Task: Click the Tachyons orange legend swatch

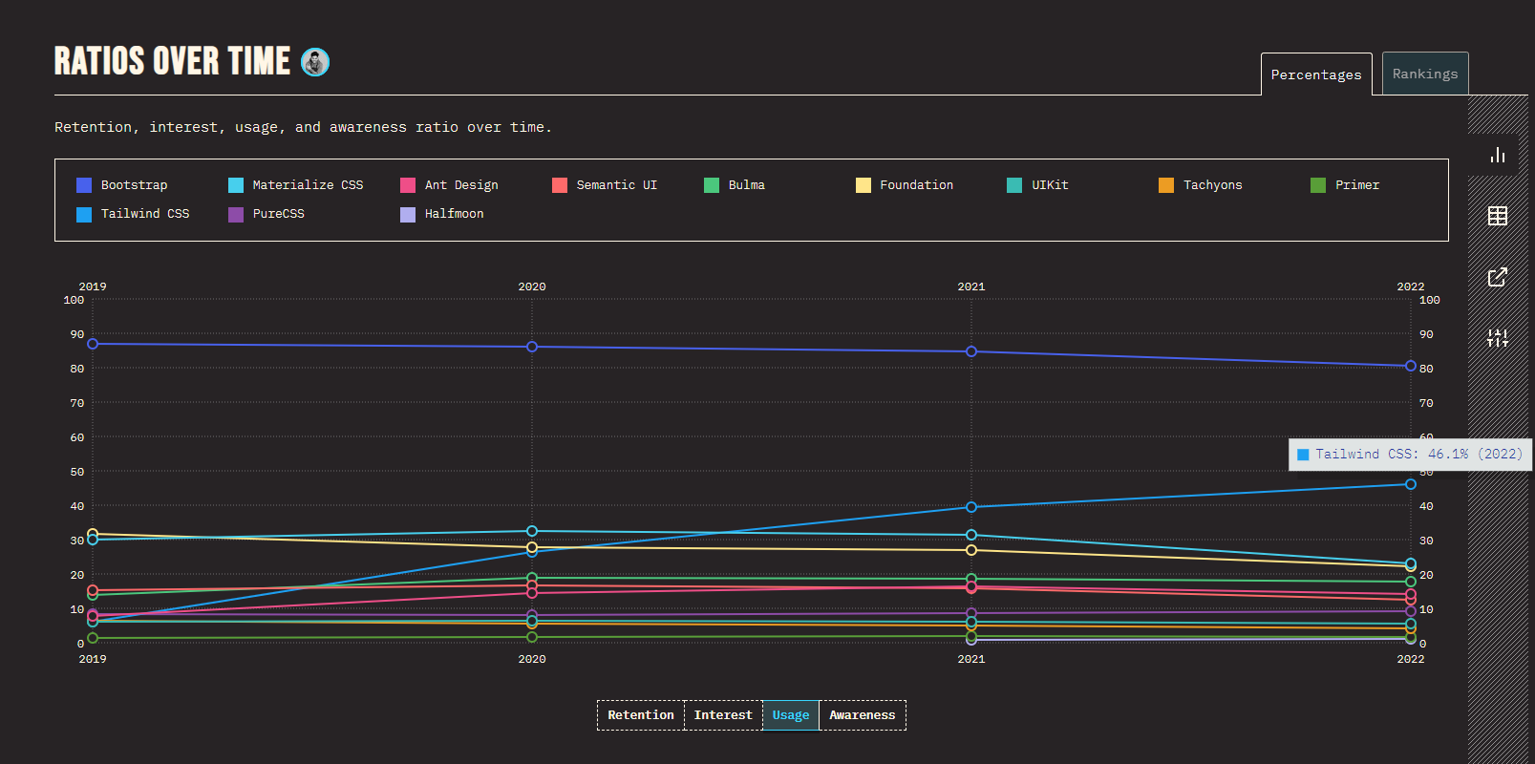Action: tap(1166, 185)
